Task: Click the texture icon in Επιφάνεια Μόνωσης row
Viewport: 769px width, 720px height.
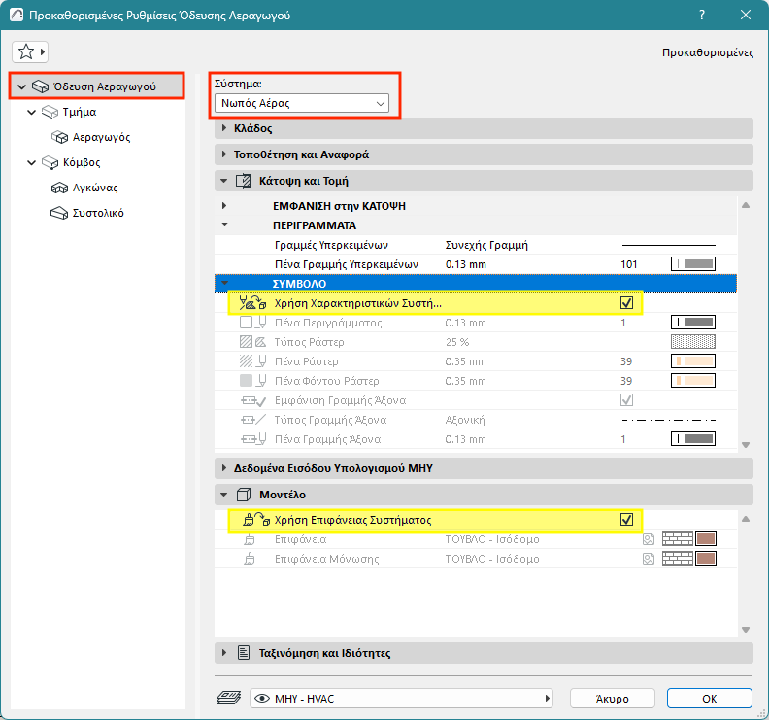Action: [x=649, y=559]
